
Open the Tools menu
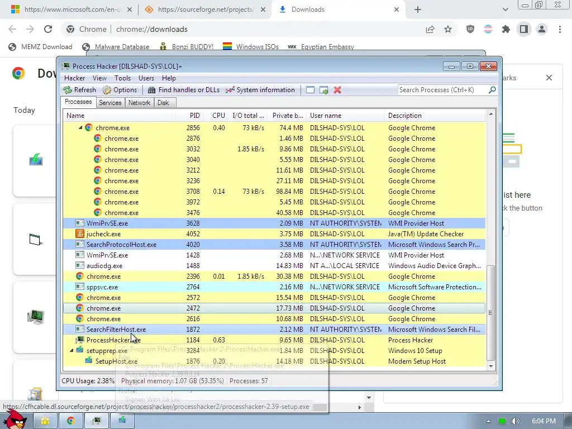pos(122,78)
